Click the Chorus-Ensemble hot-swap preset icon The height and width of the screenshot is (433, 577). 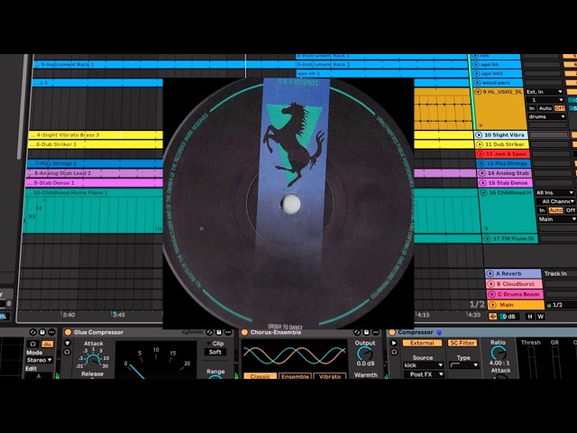point(357,333)
